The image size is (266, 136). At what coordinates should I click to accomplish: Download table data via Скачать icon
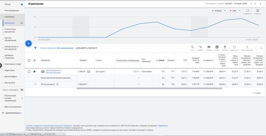pyautogui.click(x=225, y=47)
